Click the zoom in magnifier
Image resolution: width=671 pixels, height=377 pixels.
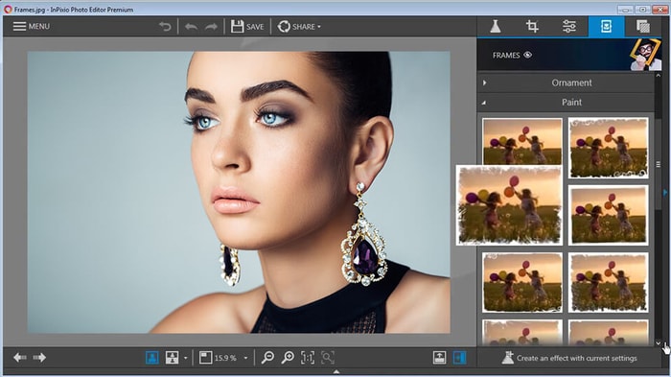[x=288, y=357]
